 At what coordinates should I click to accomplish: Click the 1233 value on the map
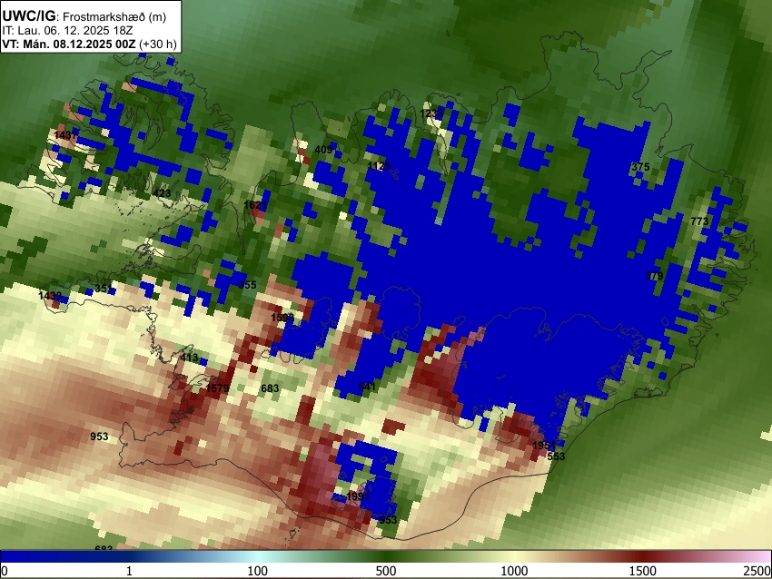pyautogui.click(x=431, y=114)
